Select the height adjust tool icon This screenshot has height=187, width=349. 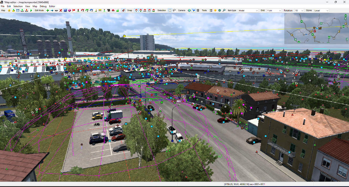[x=78, y=10]
